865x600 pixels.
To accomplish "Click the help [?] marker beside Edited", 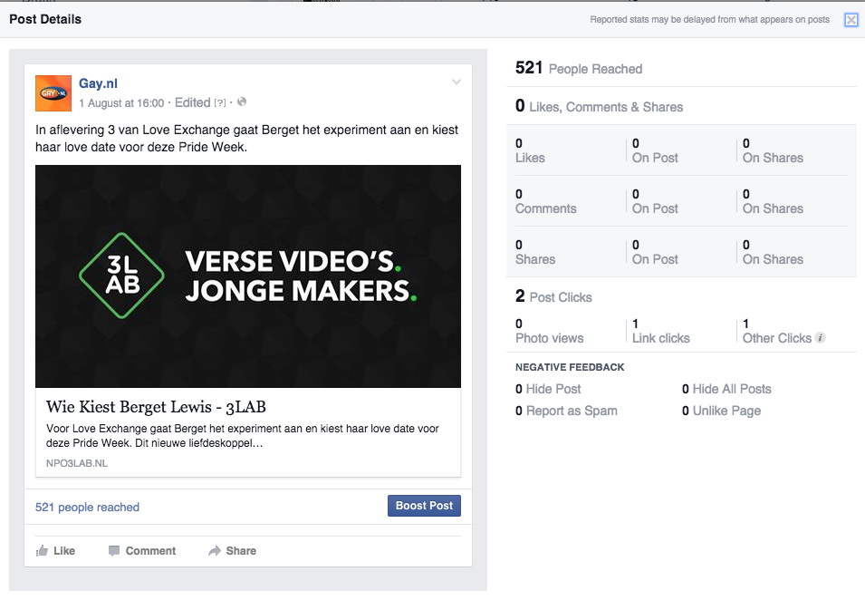I will pyautogui.click(x=220, y=103).
